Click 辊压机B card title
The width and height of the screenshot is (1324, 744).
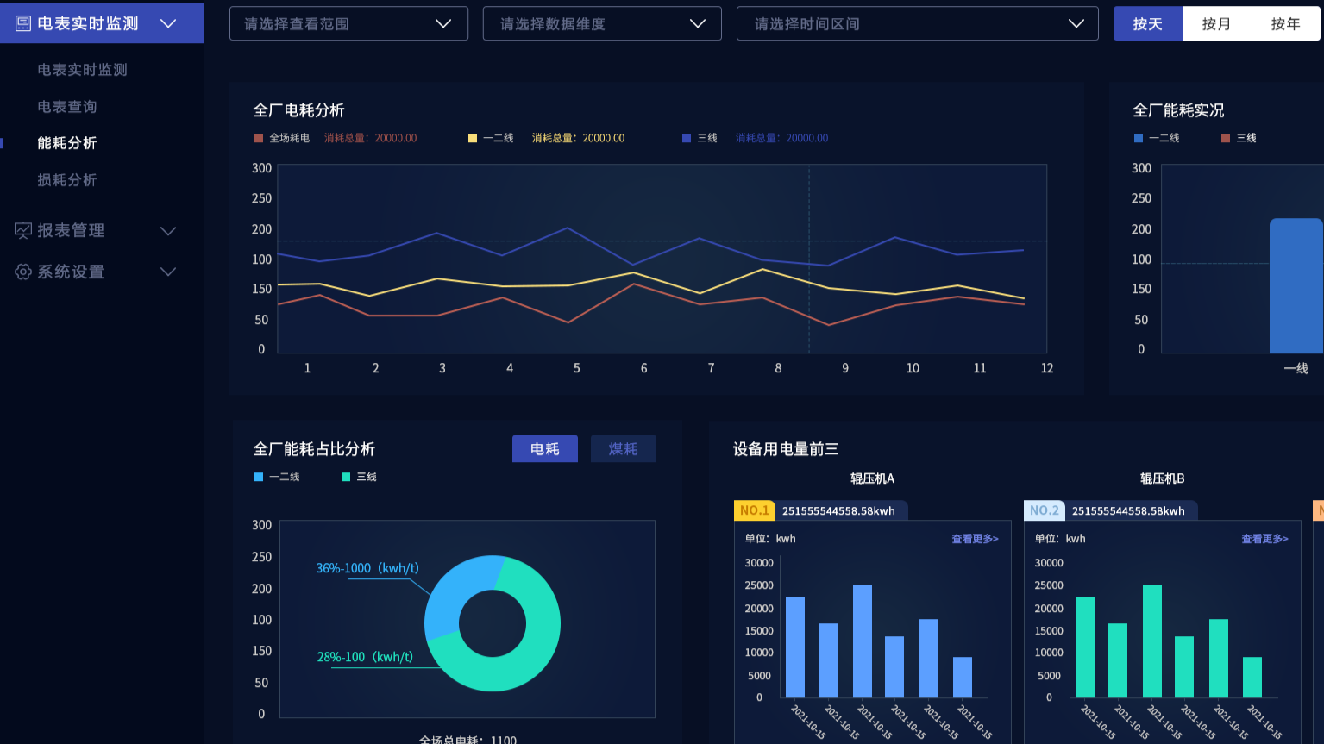point(1162,478)
